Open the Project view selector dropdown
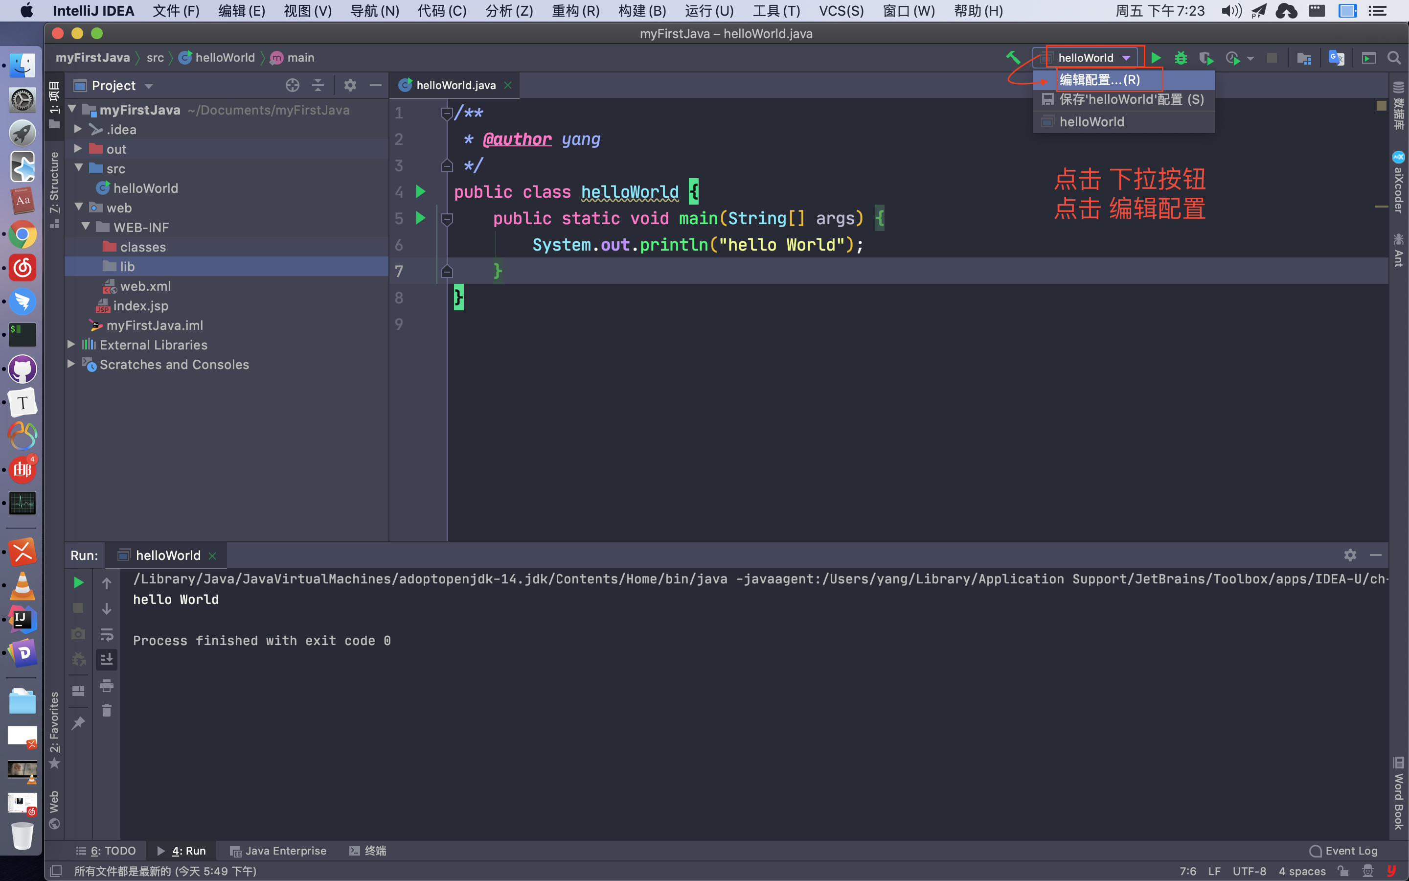The height and width of the screenshot is (881, 1409). point(114,86)
